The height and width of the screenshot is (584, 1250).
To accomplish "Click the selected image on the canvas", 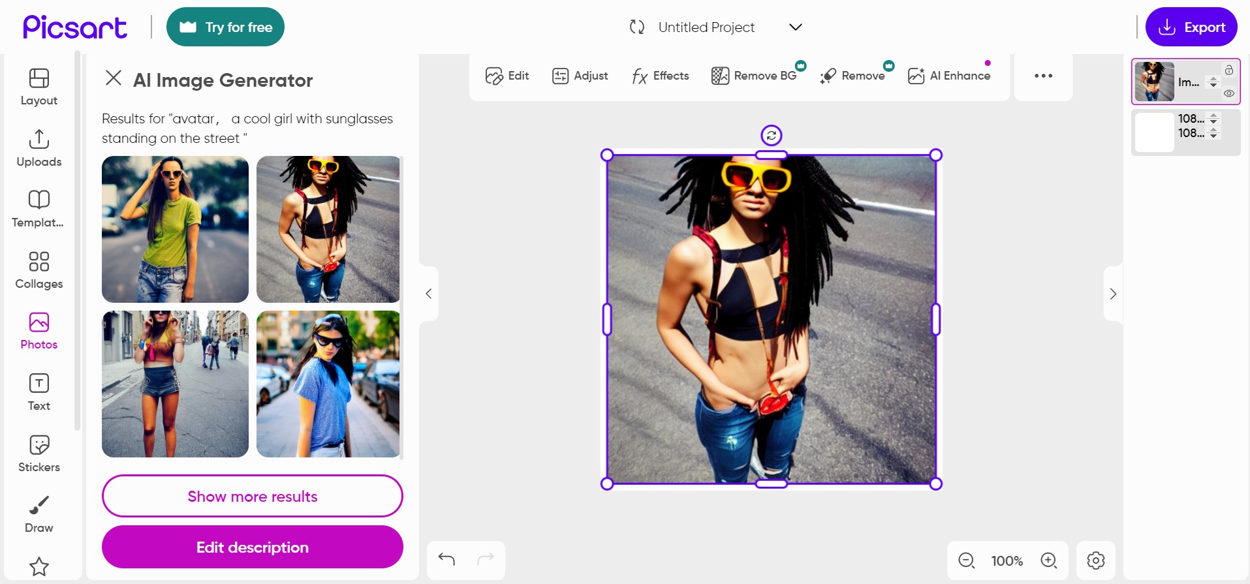I will (x=772, y=319).
